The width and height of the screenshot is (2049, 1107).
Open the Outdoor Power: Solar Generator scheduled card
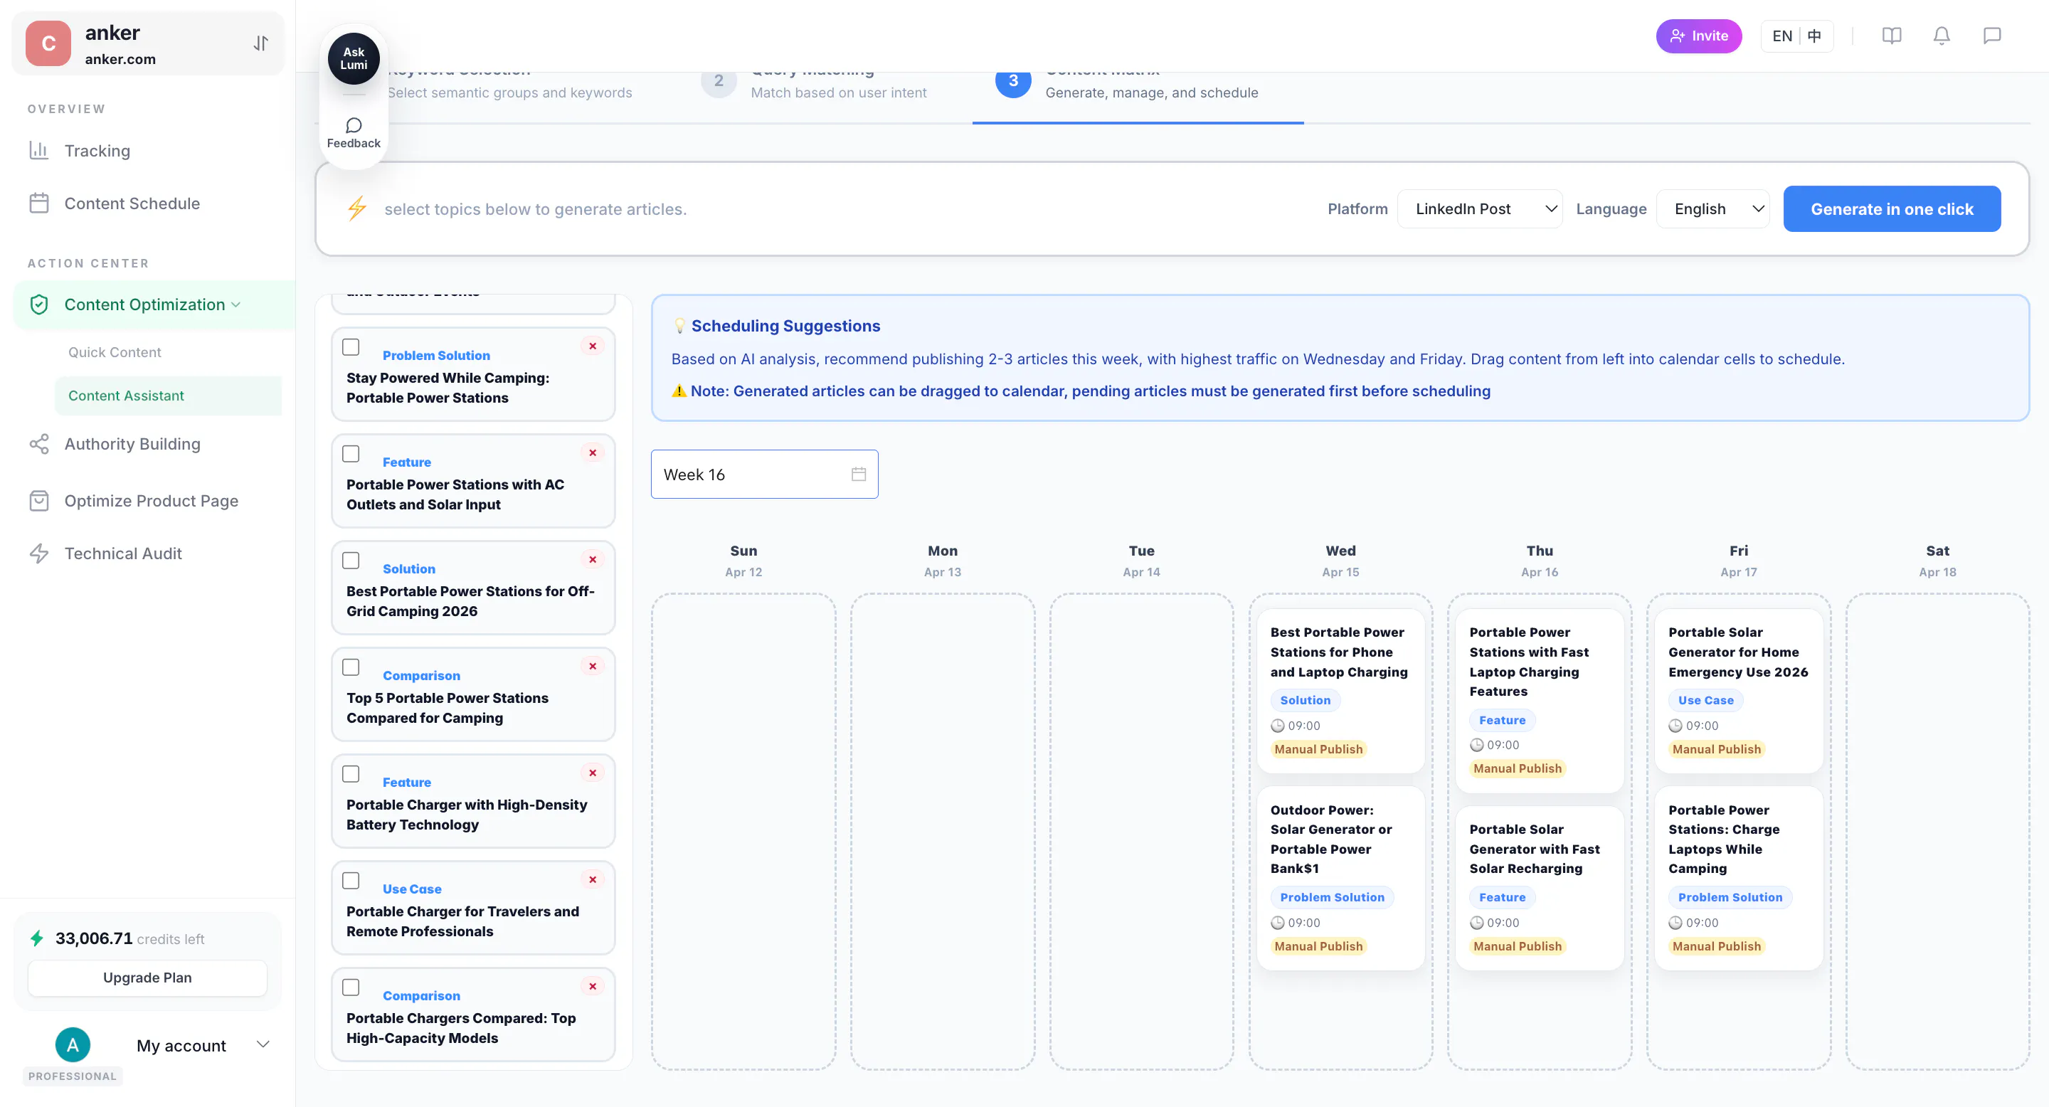[1340, 877]
